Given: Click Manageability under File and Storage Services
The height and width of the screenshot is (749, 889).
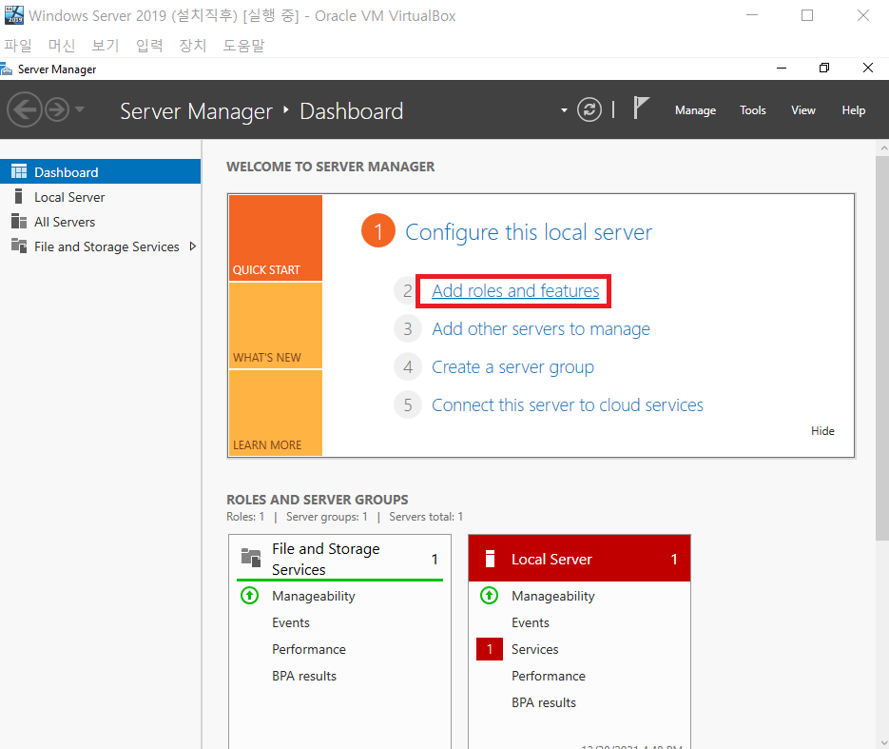Looking at the screenshot, I should pyautogui.click(x=314, y=596).
